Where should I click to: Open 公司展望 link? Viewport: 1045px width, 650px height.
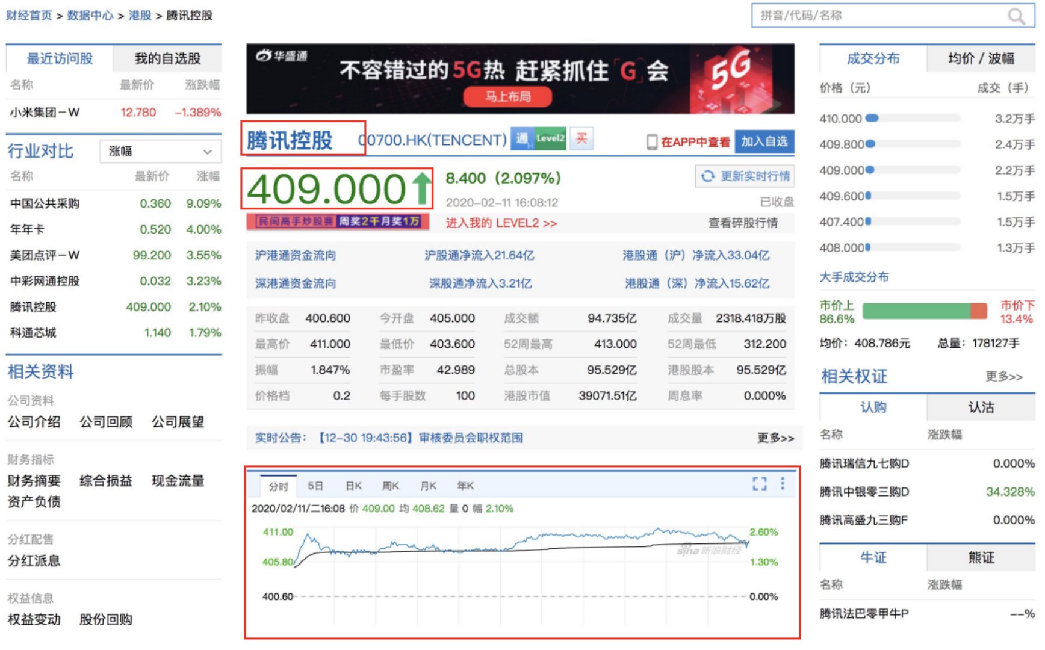[x=178, y=422]
